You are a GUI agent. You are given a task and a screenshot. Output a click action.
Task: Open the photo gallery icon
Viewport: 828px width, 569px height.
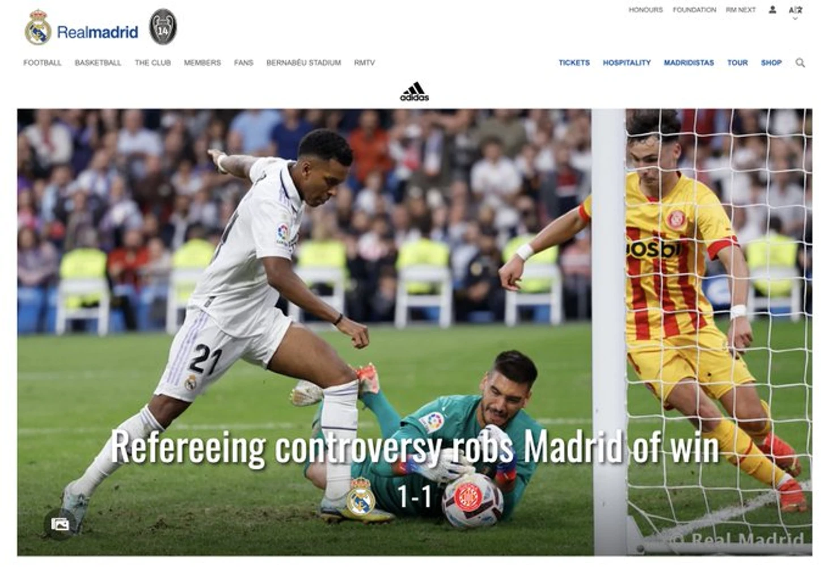[60, 524]
